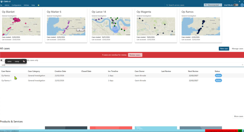Click the yellow help question mark icon
The width and height of the screenshot is (244, 132).
pyautogui.click(x=39, y=5)
